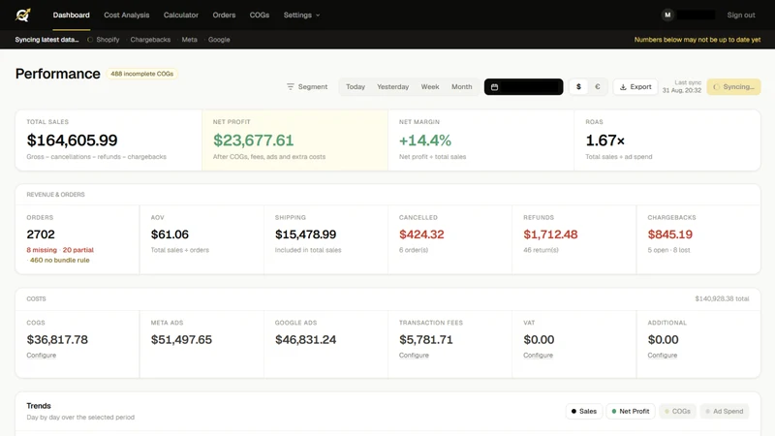Click Configure under VAT
The height and width of the screenshot is (436, 775).
pyautogui.click(x=538, y=356)
